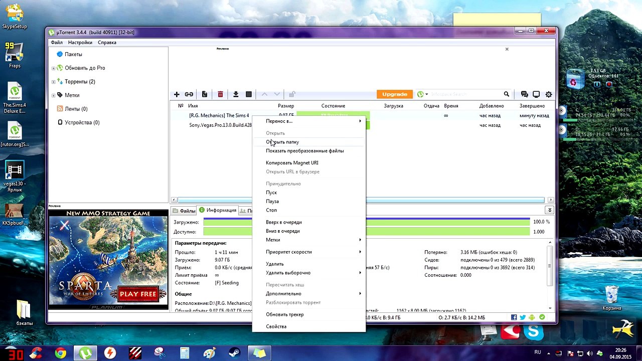Open the Файл menu

[57, 43]
